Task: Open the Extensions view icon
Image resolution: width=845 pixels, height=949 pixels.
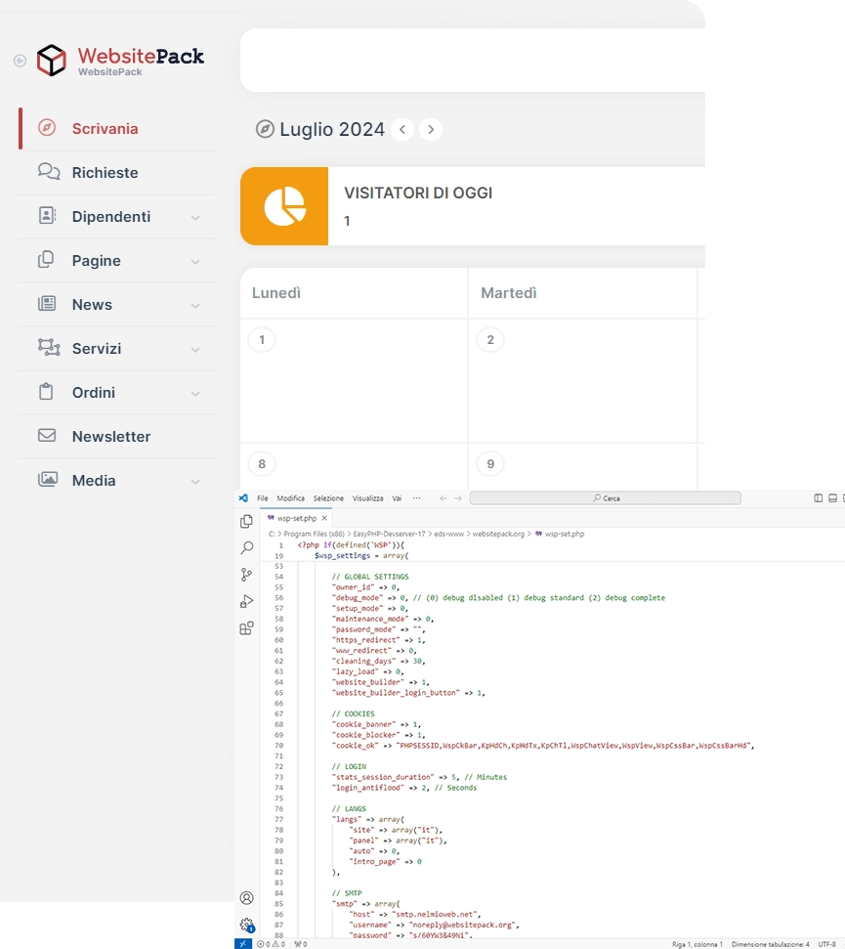Action: pos(246,628)
